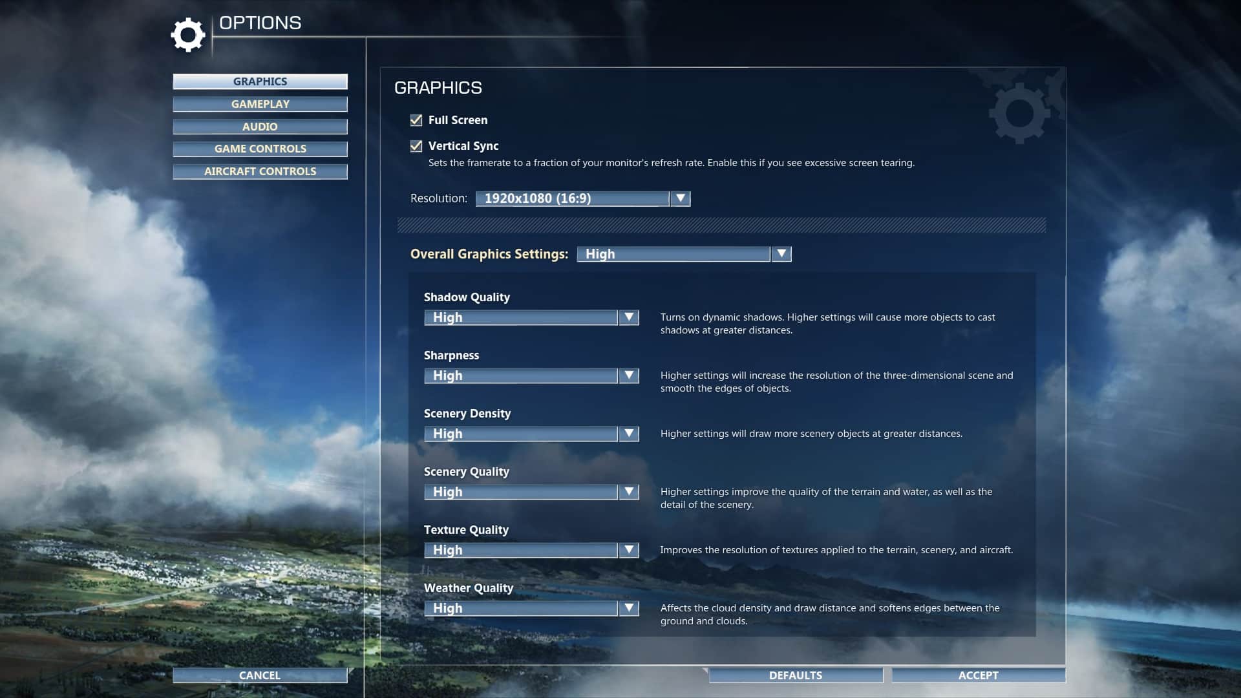Click the Overall Graphics Settings arrow
This screenshot has width=1241, height=698.
[781, 254]
